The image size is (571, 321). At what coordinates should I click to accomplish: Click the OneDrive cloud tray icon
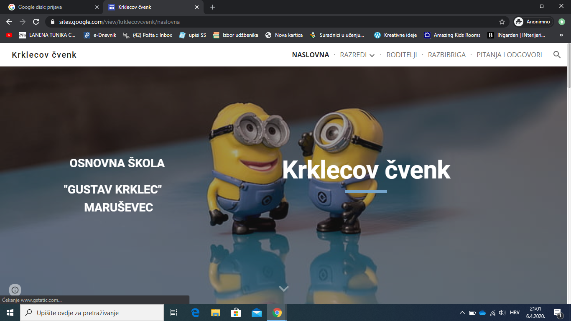pyautogui.click(x=482, y=313)
